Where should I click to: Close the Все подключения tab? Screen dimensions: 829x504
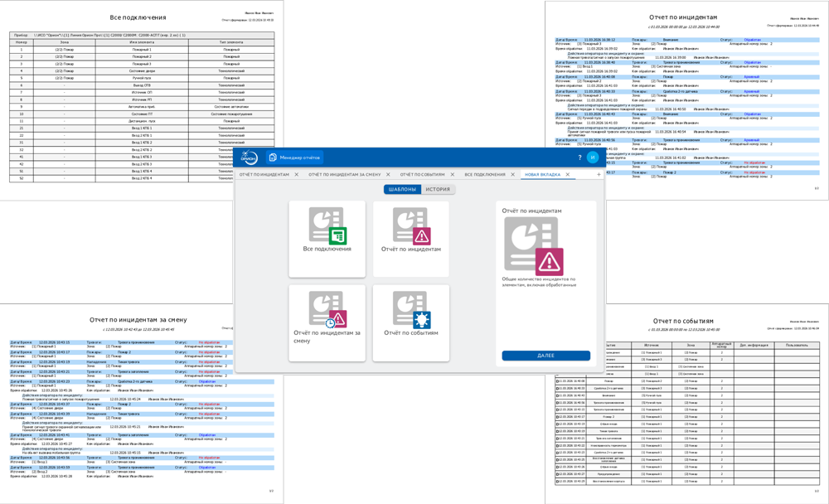point(513,175)
